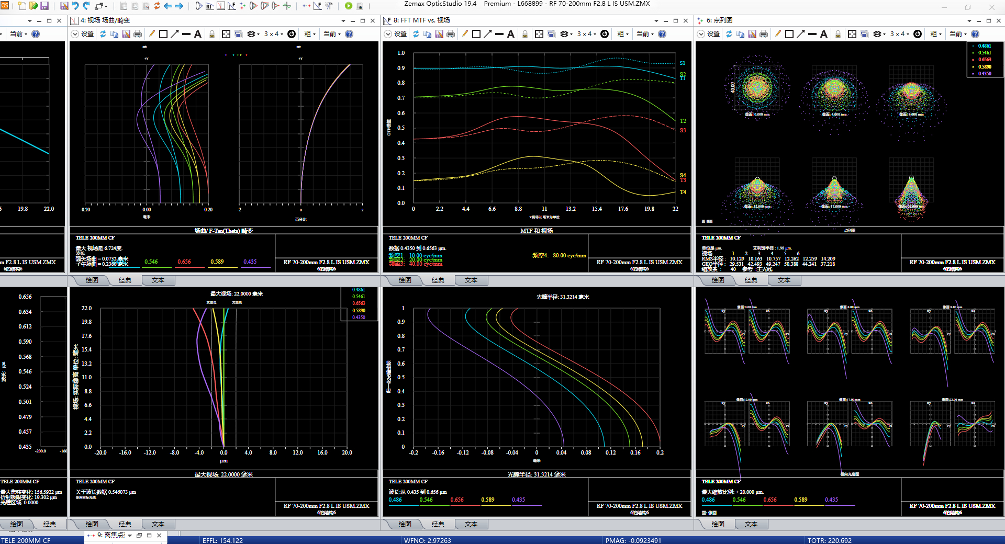Click the 设置 label in spot diagram window
Image resolution: width=1005 pixels, height=544 pixels.
point(713,34)
